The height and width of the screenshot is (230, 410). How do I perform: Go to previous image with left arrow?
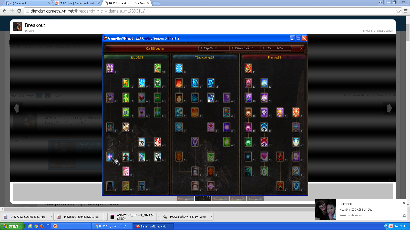[x=16, y=108]
